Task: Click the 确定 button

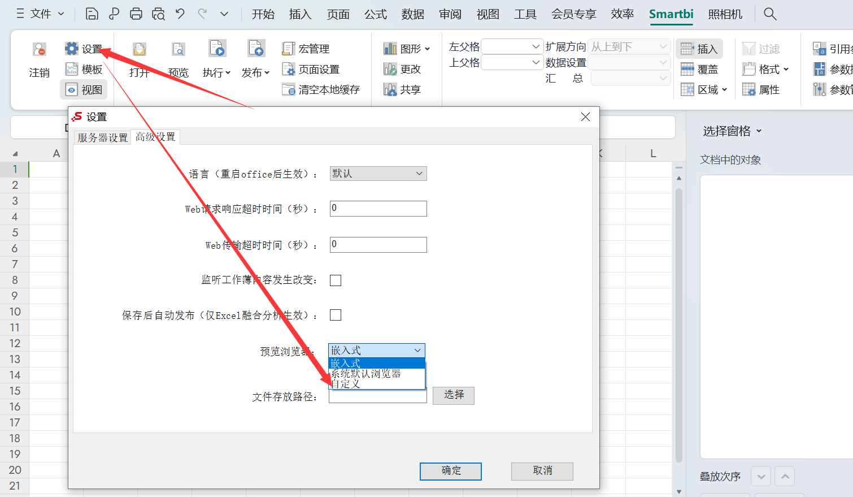Action: 451,471
